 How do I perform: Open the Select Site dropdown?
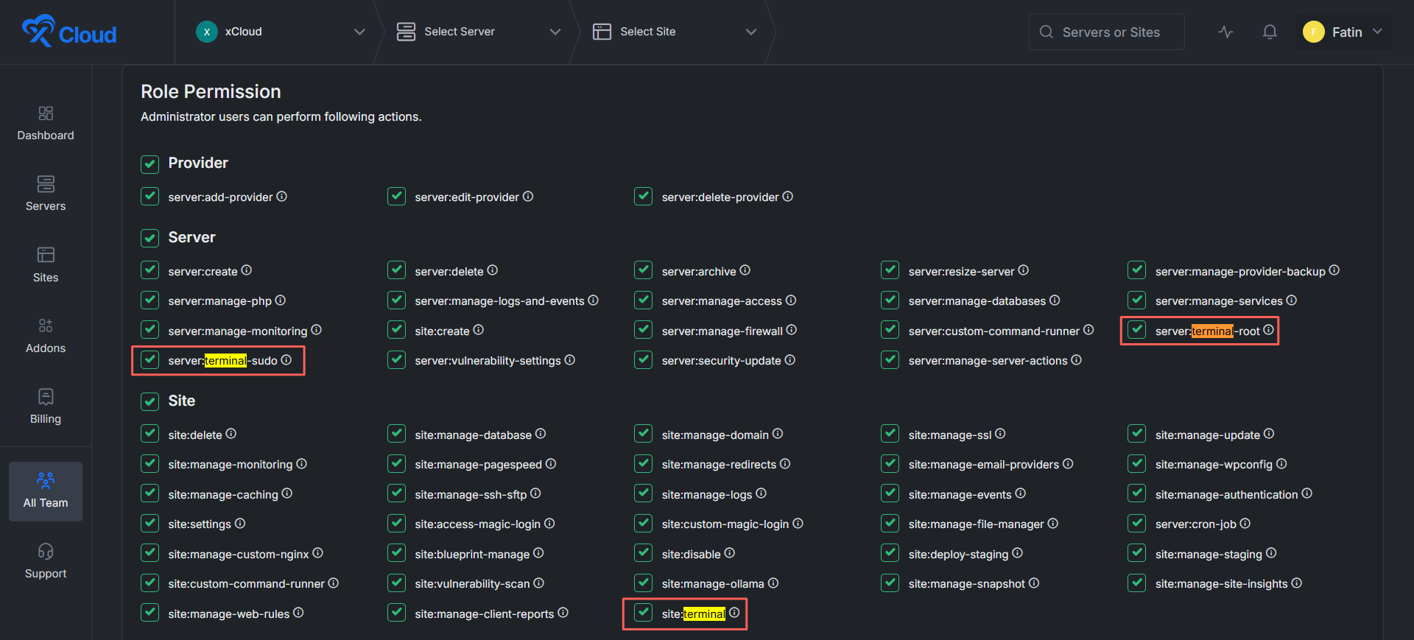point(675,32)
